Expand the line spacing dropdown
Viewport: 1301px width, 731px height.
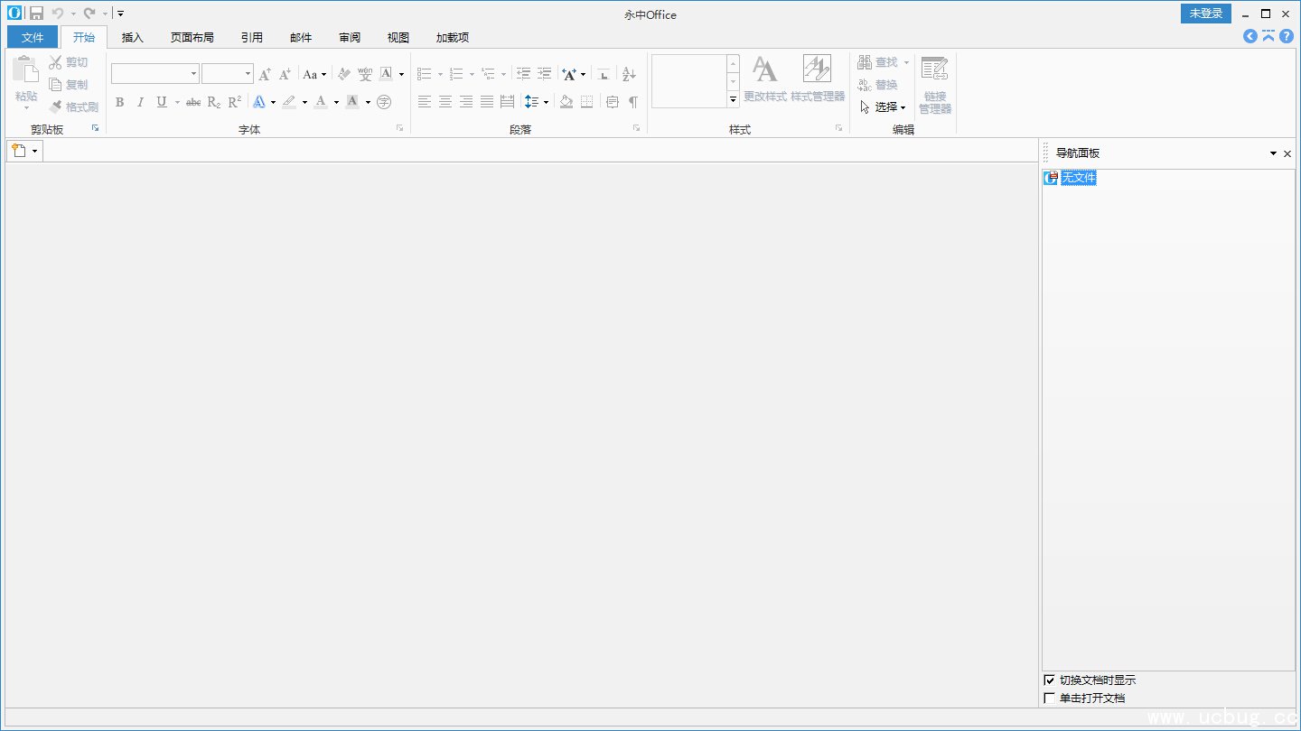546,102
